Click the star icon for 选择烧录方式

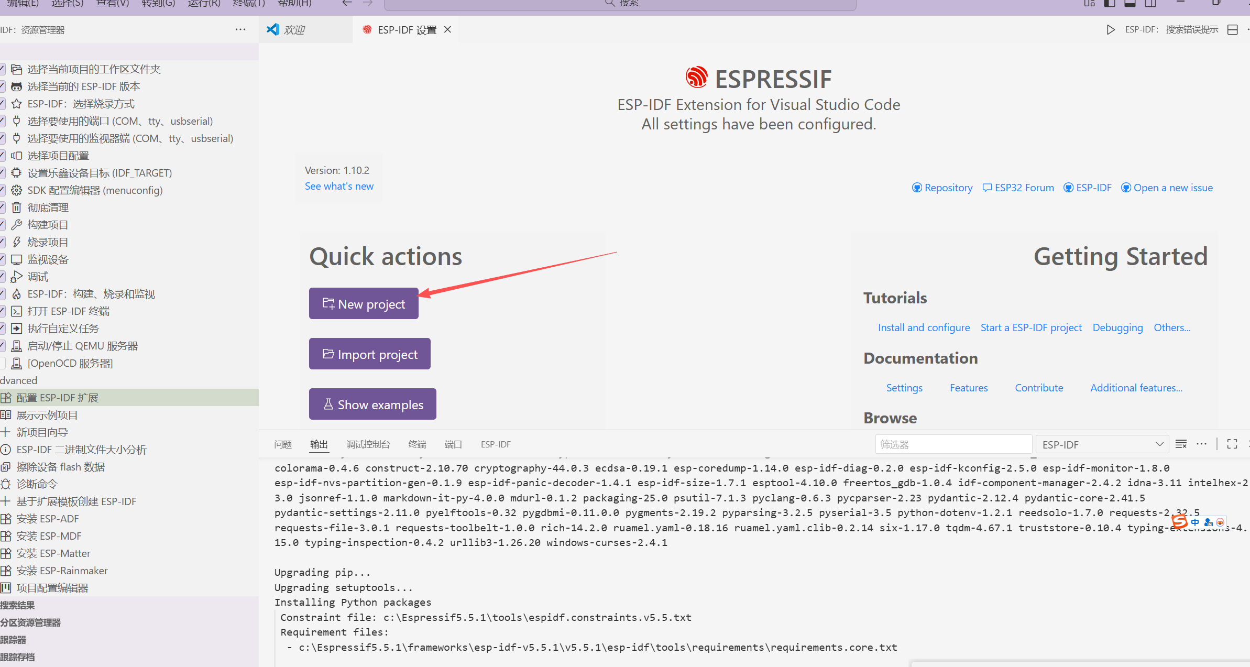coord(17,104)
